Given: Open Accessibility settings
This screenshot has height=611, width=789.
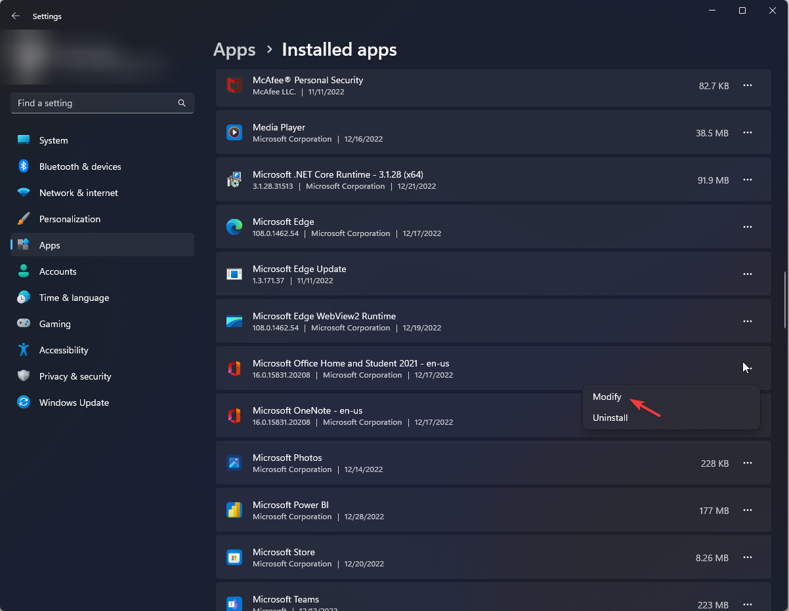Looking at the screenshot, I should coord(102,350).
